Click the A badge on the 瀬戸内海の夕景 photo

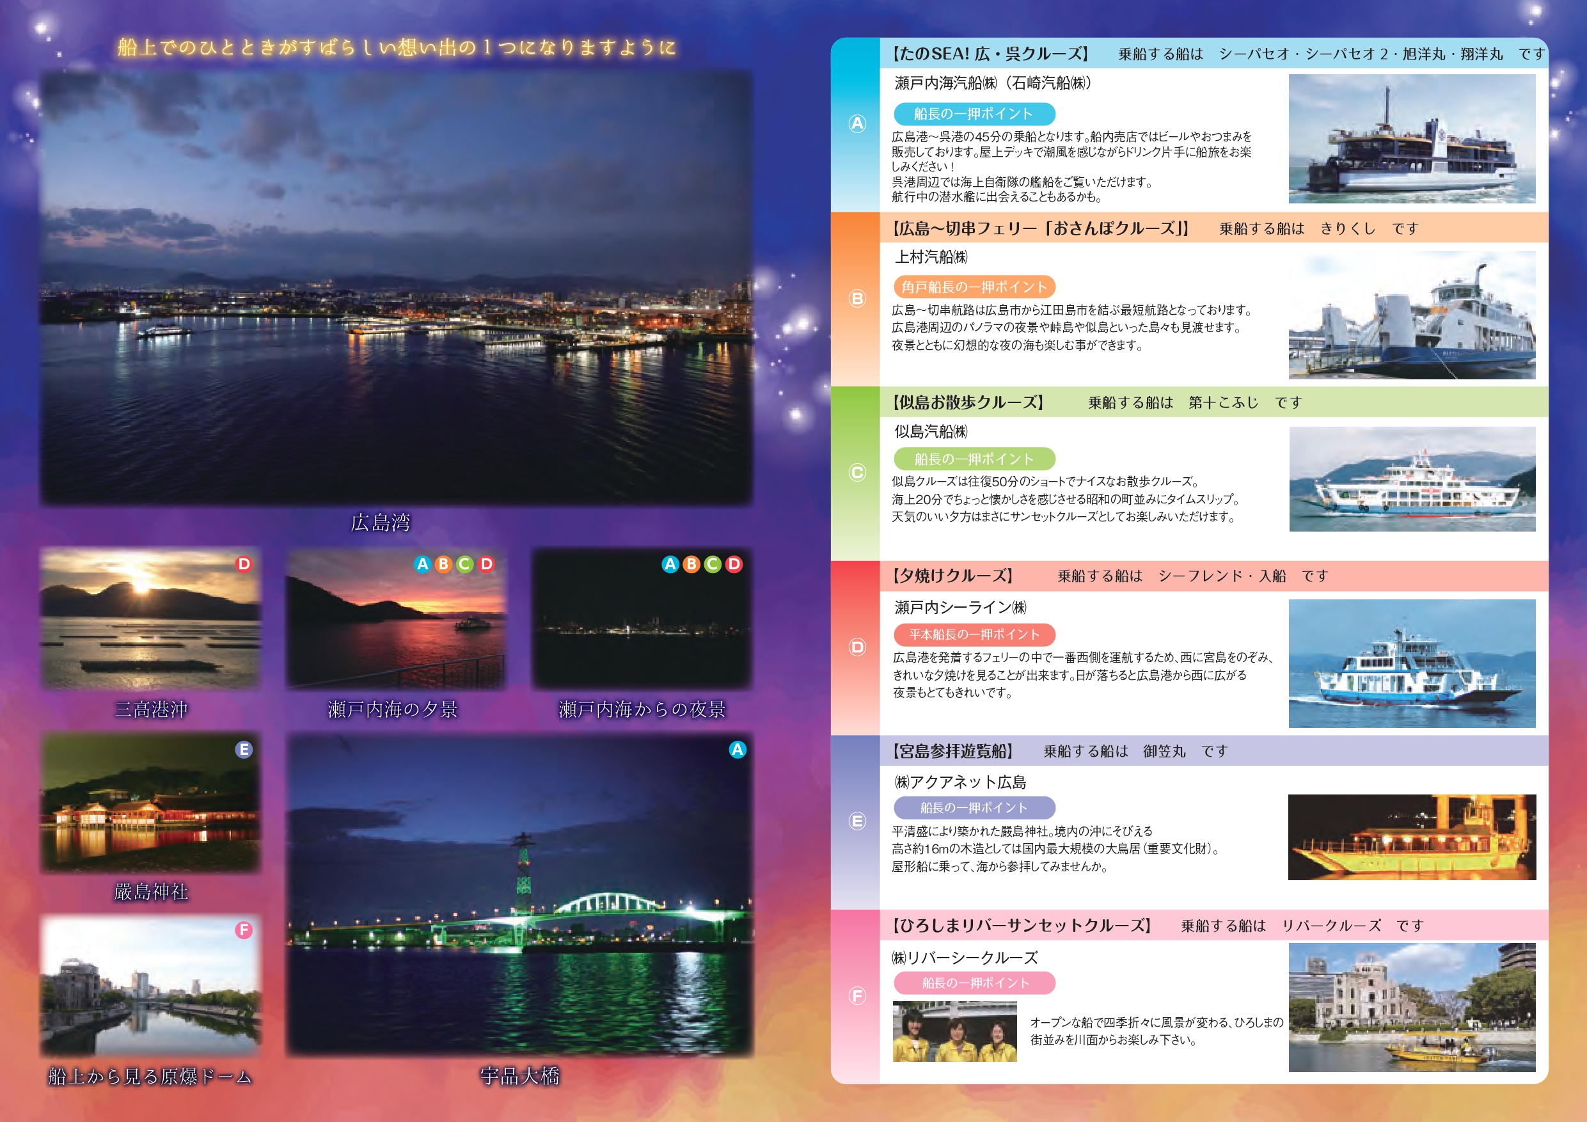(x=422, y=564)
